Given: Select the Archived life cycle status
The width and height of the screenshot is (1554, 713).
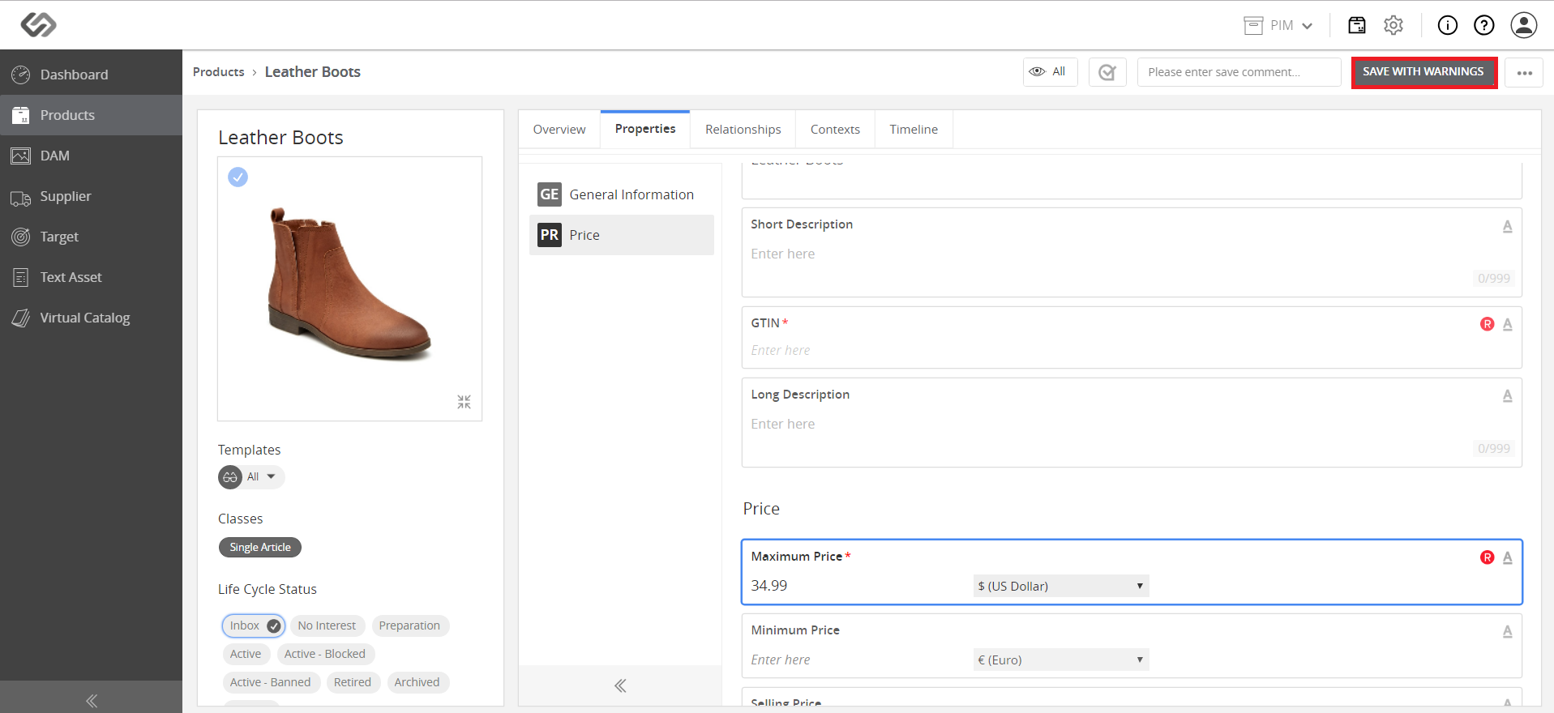Looking at the screenshot, I should [417, 682].
